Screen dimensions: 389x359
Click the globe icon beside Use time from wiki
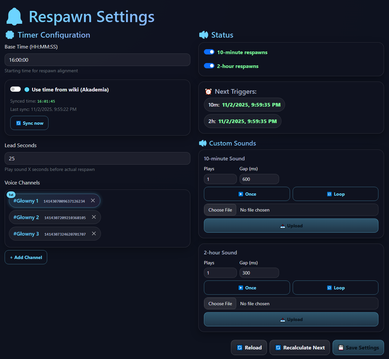27,89
